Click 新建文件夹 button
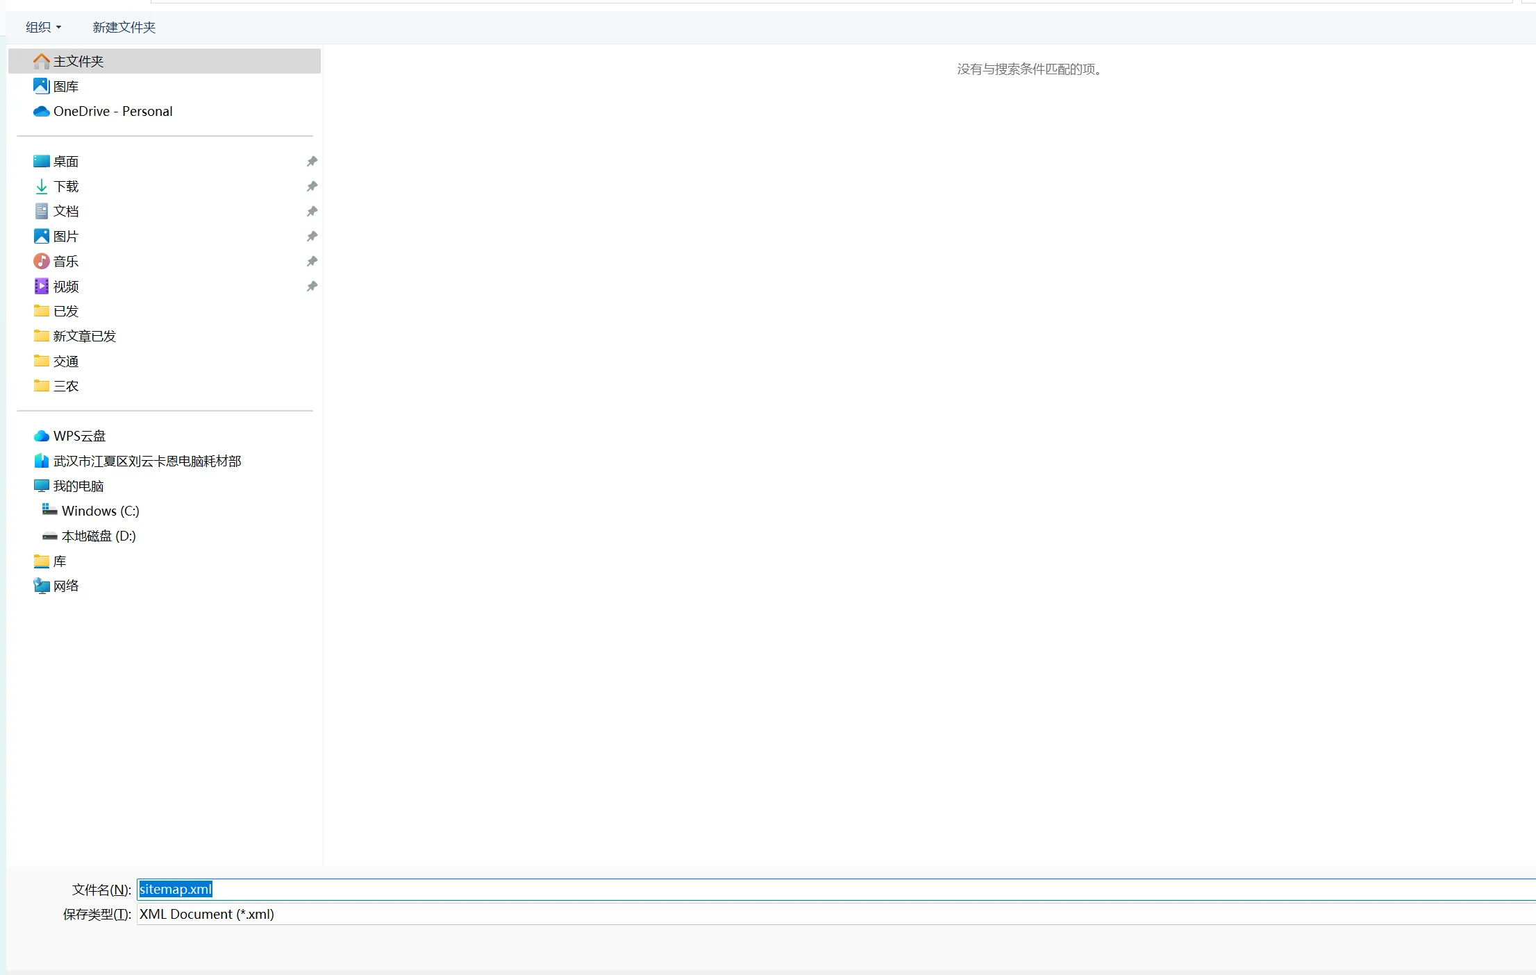The image size is (1536, 975). click(x=124, y=27)
